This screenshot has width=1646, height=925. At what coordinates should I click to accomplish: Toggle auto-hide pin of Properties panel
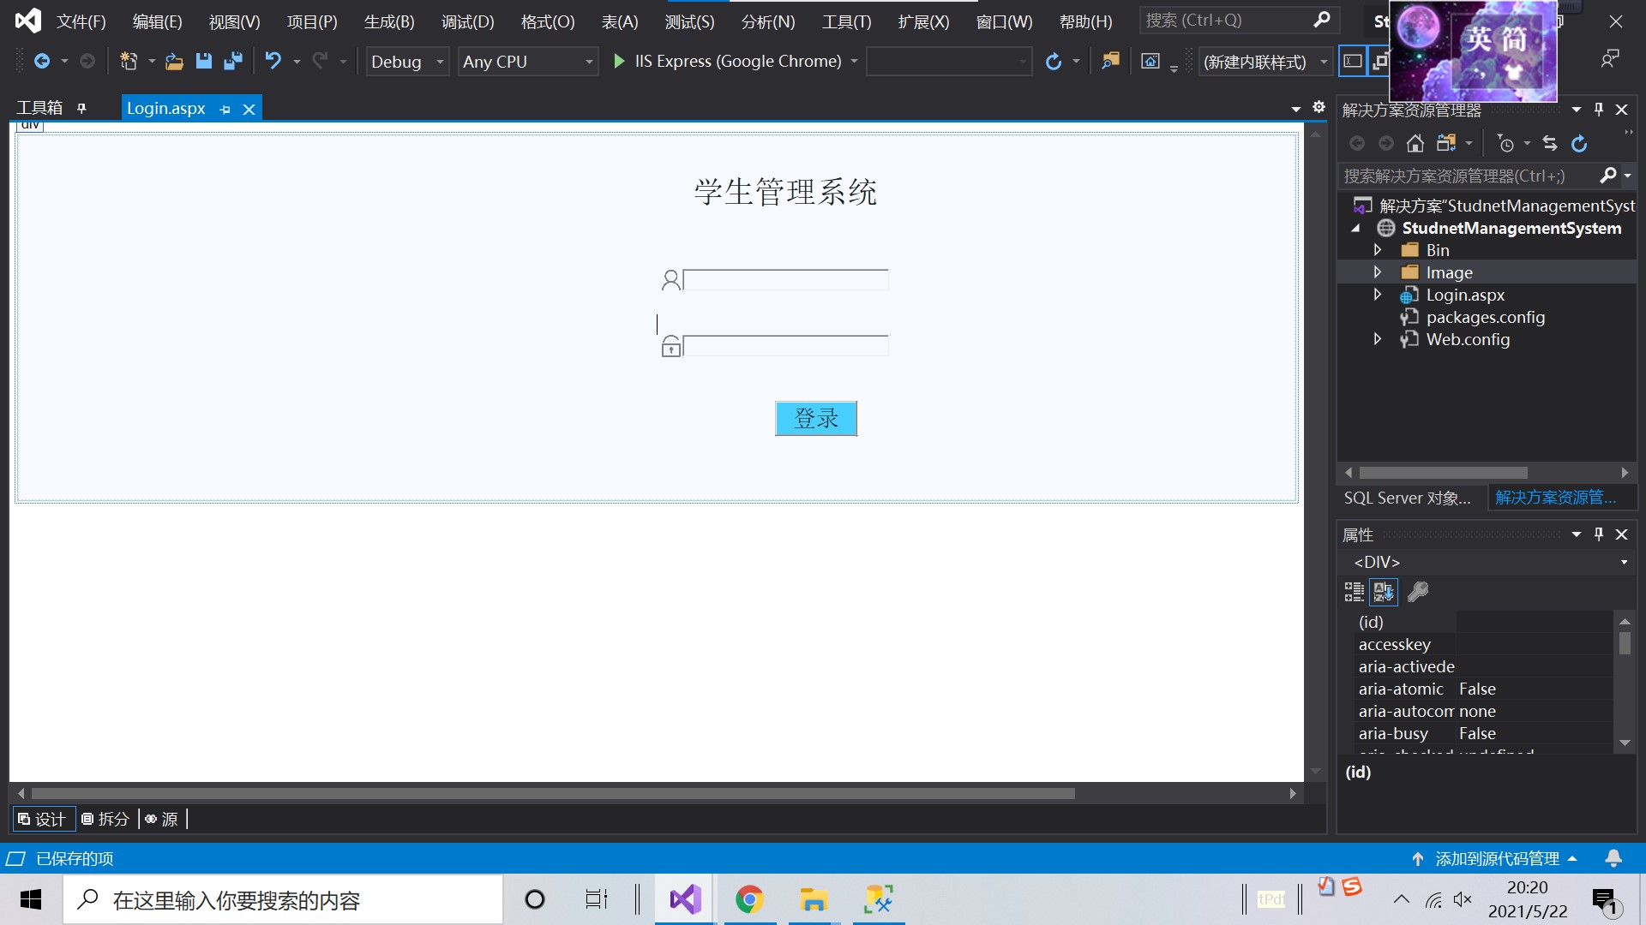pyautogui.click(x=1598, y=534)
